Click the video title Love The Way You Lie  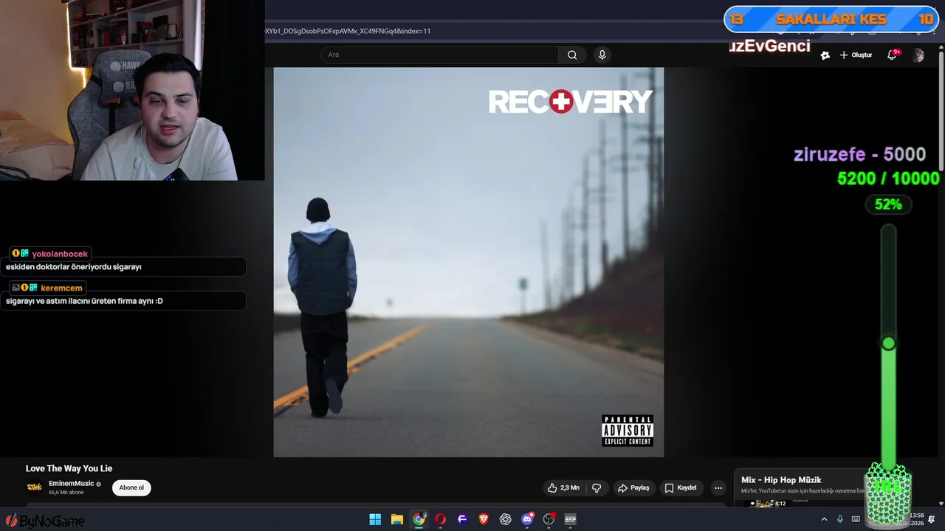(69, 468)
